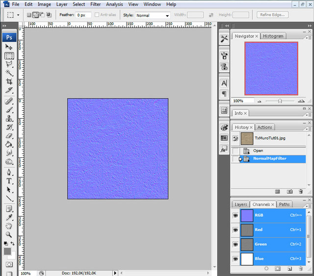Click the Refine Edge button
Viewport: 314px width, 276px height.
[272, 15]
